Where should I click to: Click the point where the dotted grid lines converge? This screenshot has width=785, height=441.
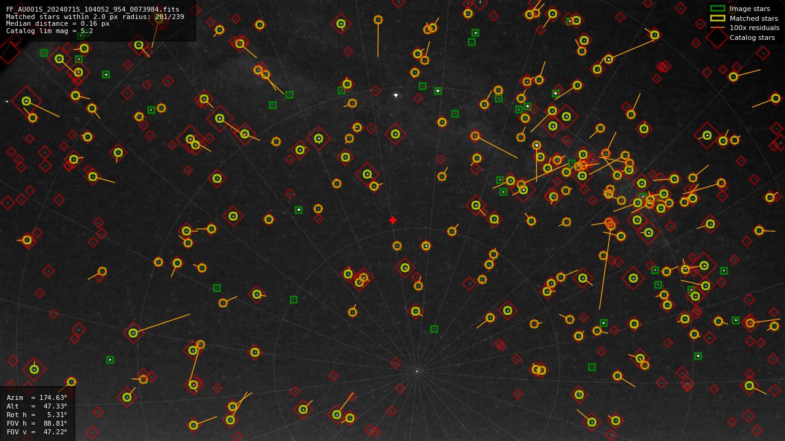click(x=417, y=371)
